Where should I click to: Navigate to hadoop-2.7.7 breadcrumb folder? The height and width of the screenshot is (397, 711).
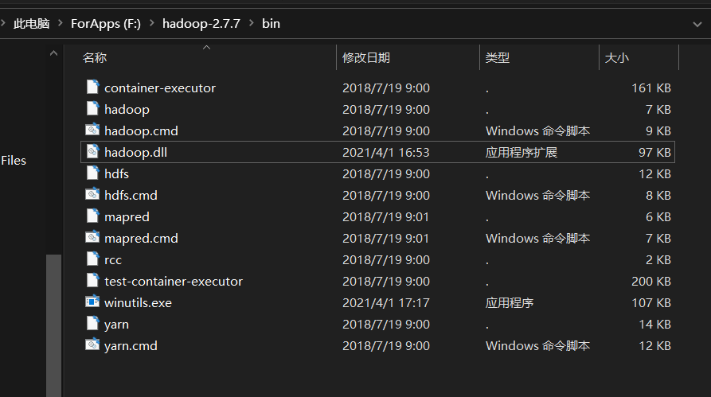(x=201, y=24)
